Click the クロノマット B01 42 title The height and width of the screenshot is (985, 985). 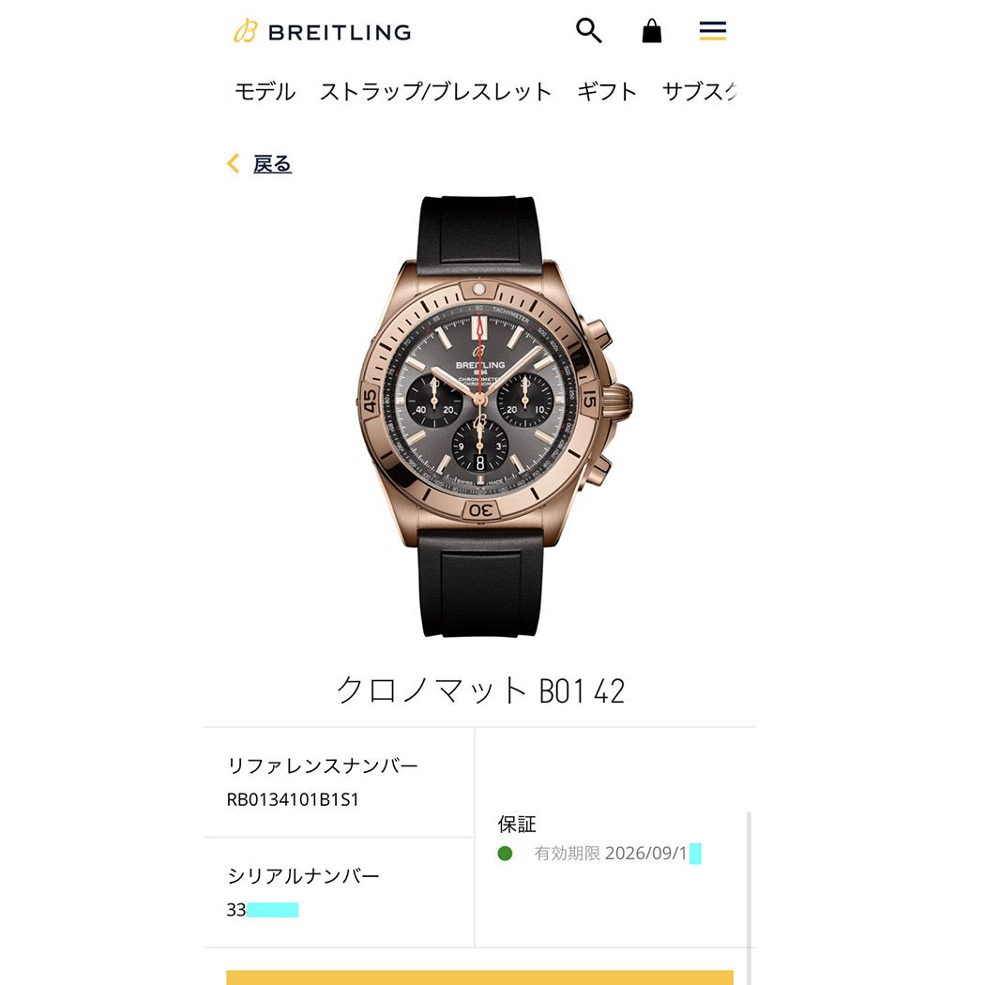click(x=480, y=690)
